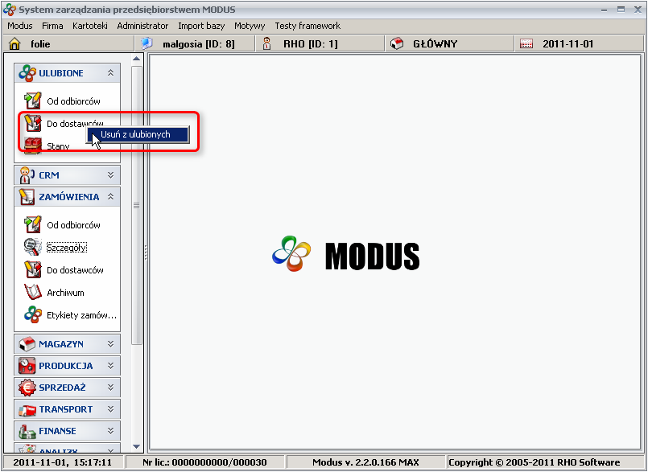Click the FINANSE section icon
The height and width of the screenshot is (472, 648).
click(27, 431)
